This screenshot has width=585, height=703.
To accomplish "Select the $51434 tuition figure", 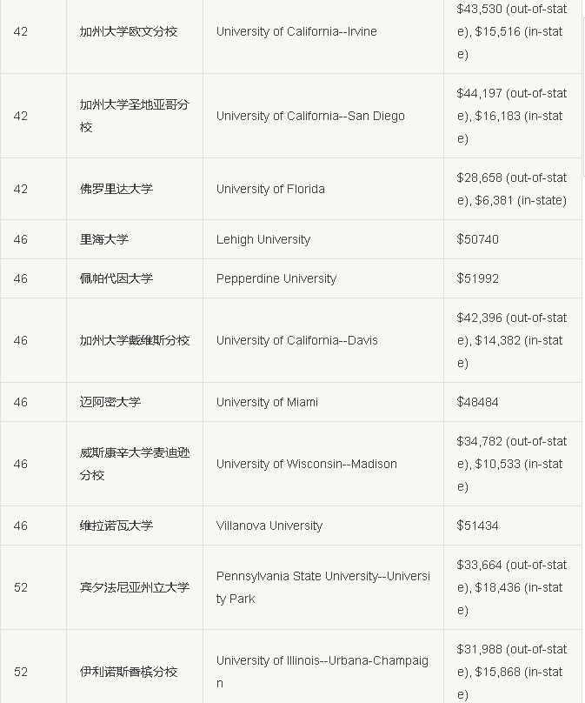I will [477, 526].
